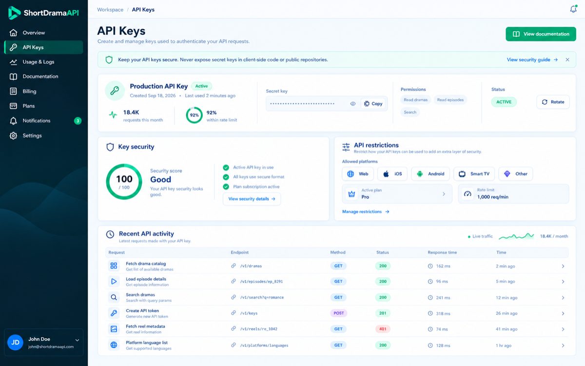Click the link icon beside /v1/keys endpoint
This screenshot has height=366, width=585.
234,313
